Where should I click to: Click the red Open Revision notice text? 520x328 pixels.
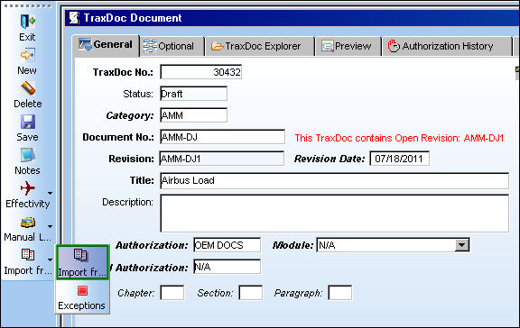(399, 138)
